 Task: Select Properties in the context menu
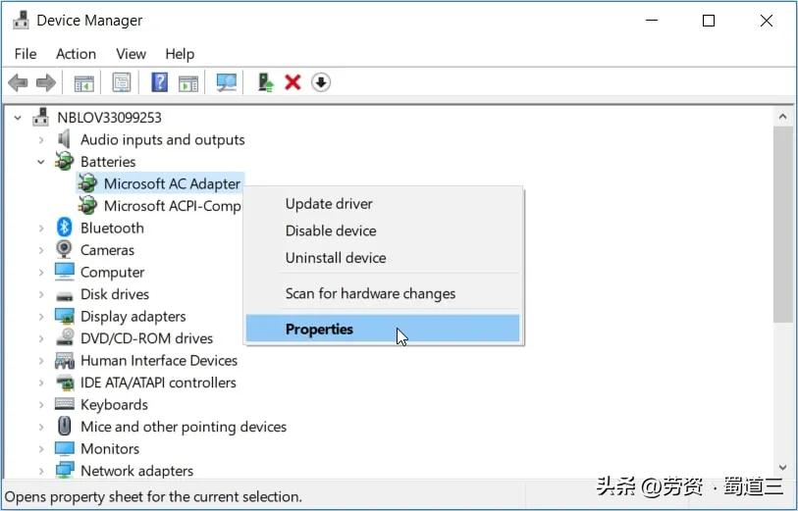pos(383,329)
